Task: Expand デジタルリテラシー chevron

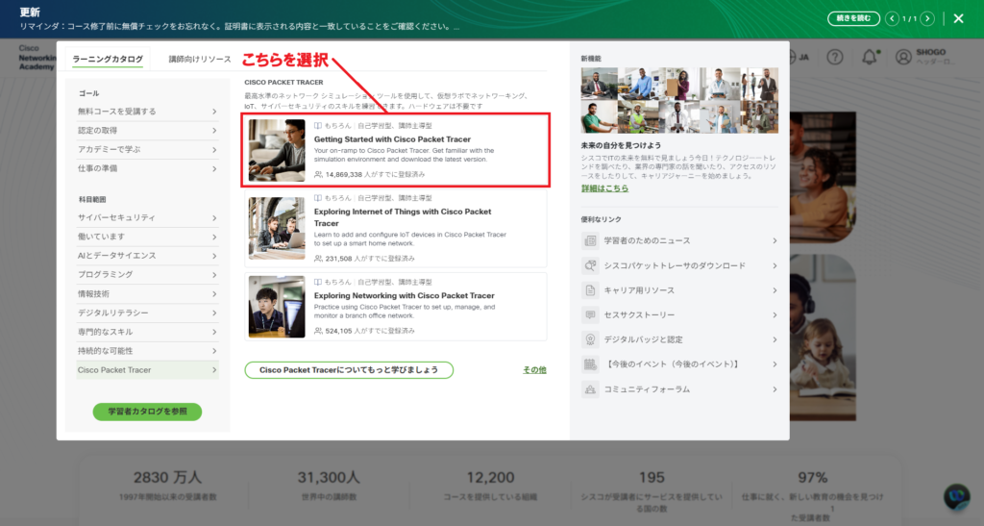Action: (214, 313)
